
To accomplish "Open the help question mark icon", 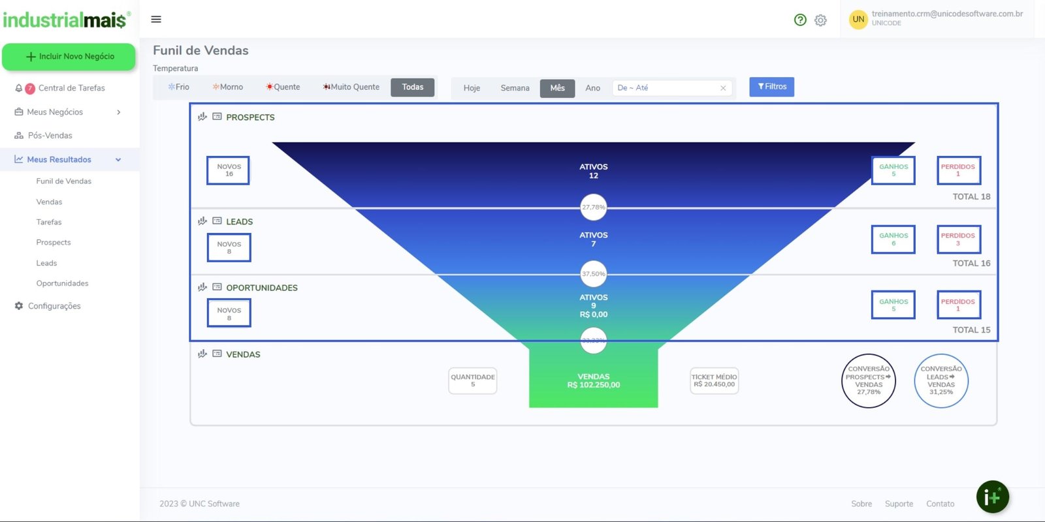I will (x=800, y=20).
